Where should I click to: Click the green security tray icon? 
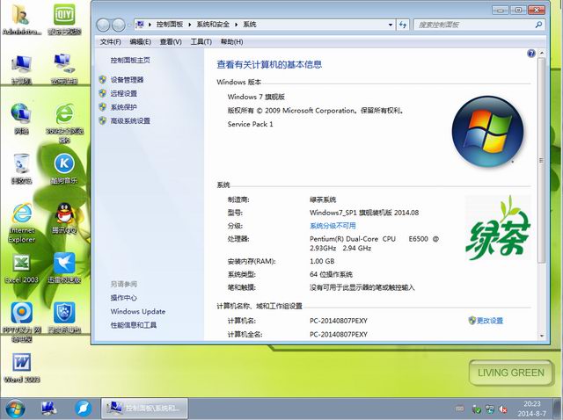[x=476, y=409]
